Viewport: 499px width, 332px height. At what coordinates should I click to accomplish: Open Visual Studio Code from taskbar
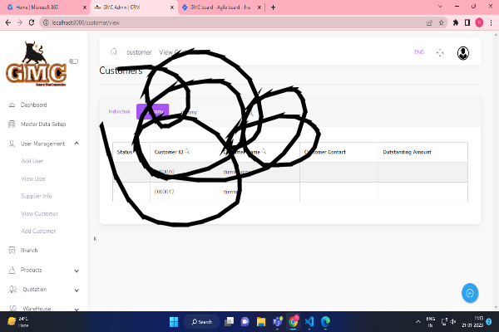[x=309, y=321]
